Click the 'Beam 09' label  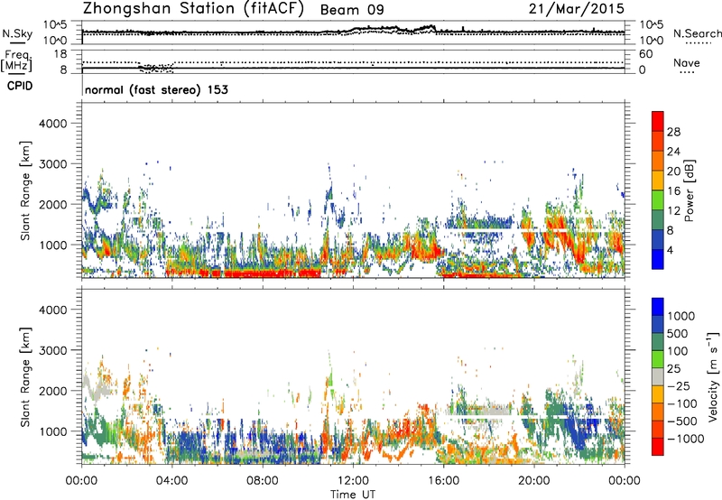click(352, 10)
